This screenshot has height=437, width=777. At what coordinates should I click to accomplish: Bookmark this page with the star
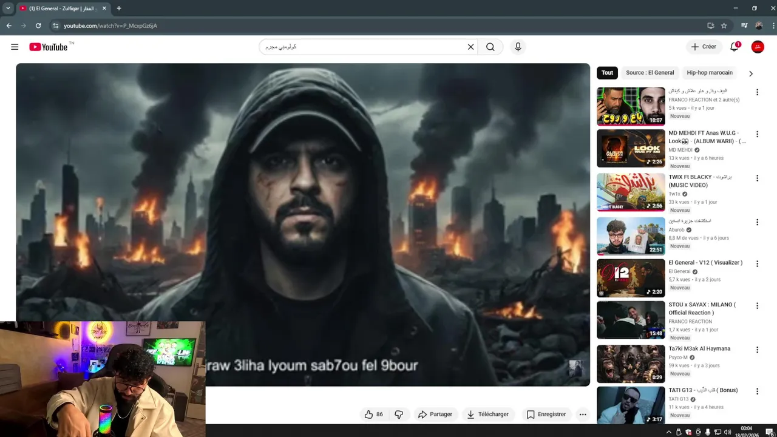[x=724, y=25]
